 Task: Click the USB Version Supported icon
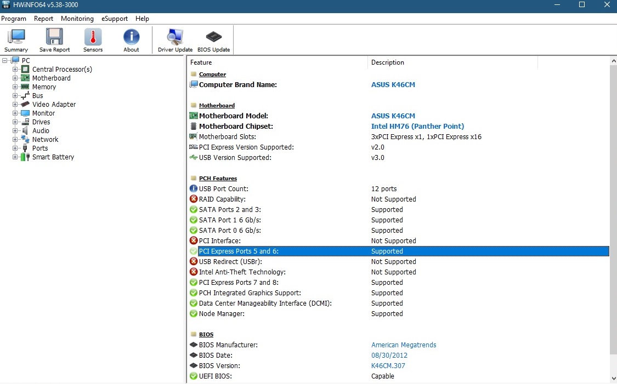click(193, 158)
